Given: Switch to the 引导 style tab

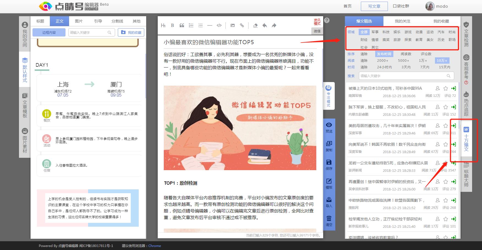Looking at the screenshot, I should click(x=98, y=21).
